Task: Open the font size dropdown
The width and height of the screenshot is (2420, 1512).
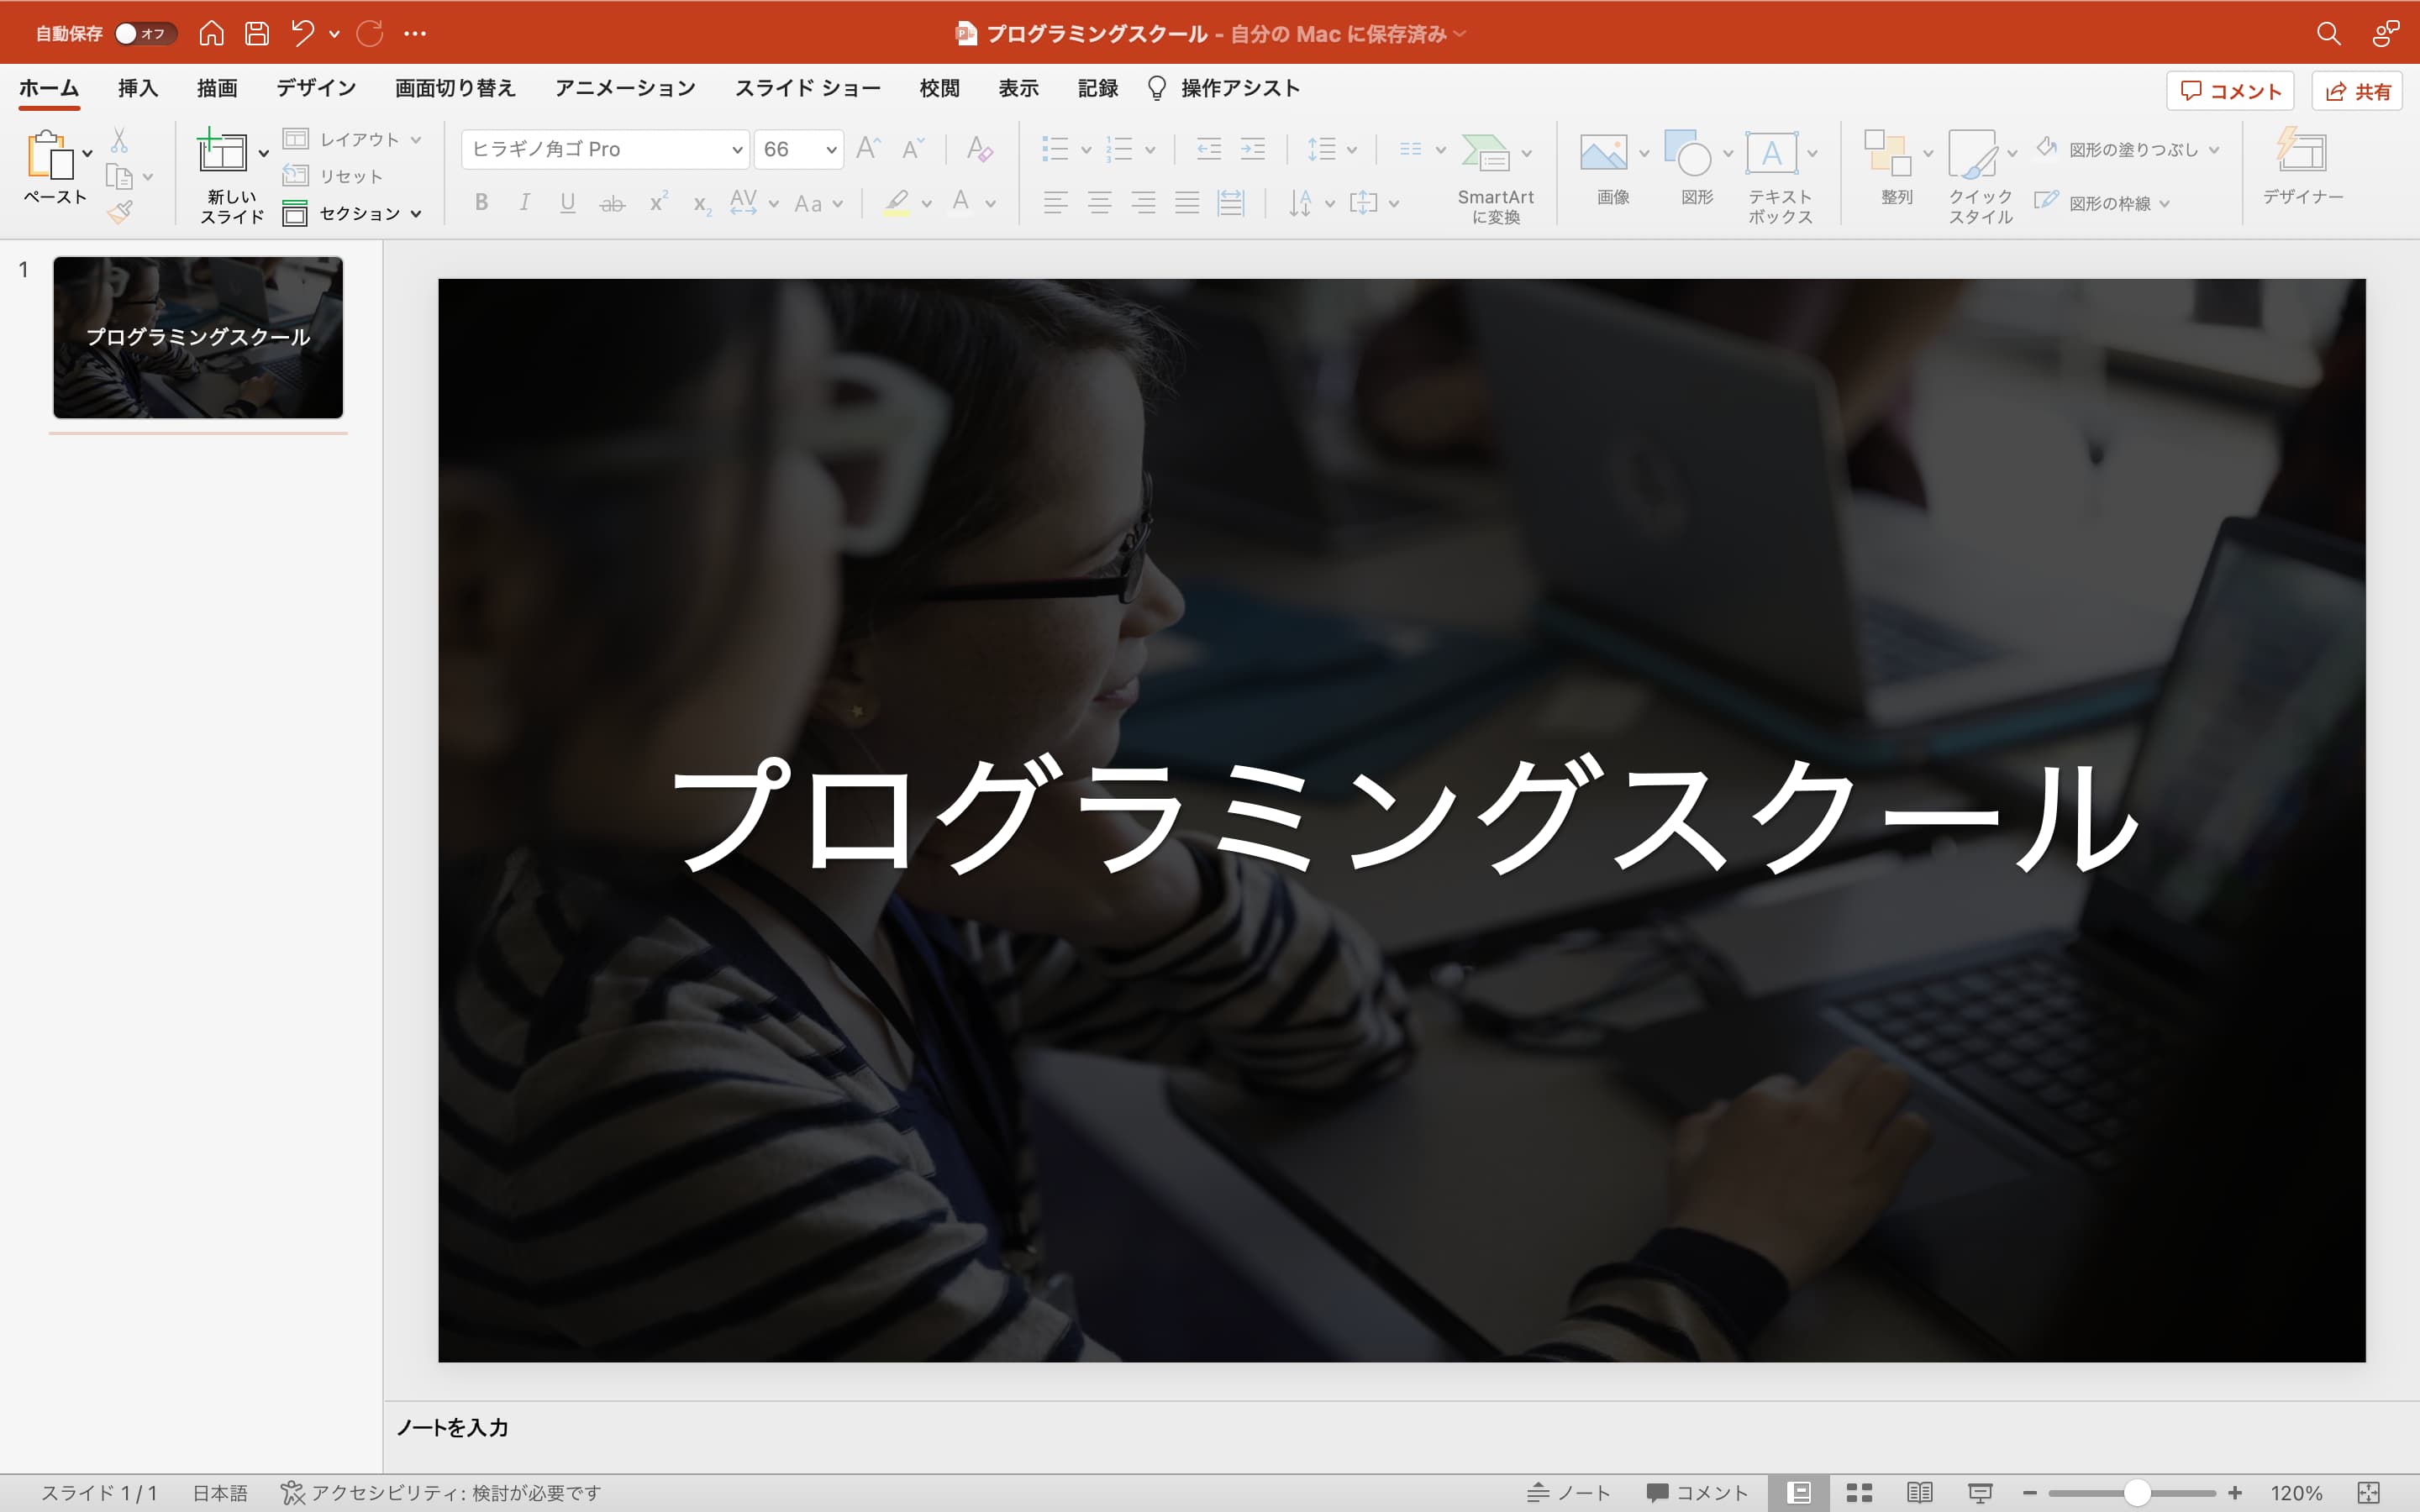Action: (x=830, y=149)
